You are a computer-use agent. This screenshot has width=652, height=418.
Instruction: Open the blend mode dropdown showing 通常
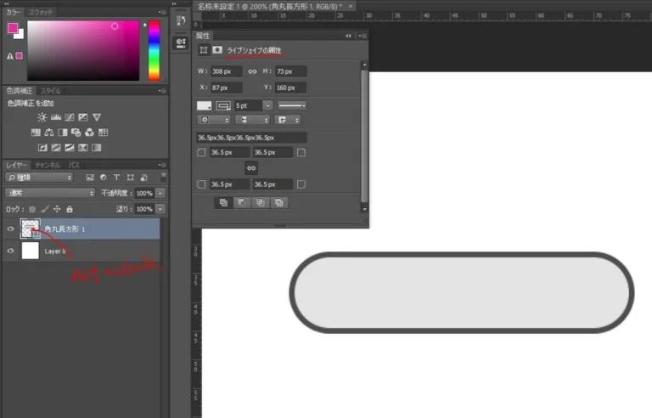pyautogui.click(x=50, y=194)
